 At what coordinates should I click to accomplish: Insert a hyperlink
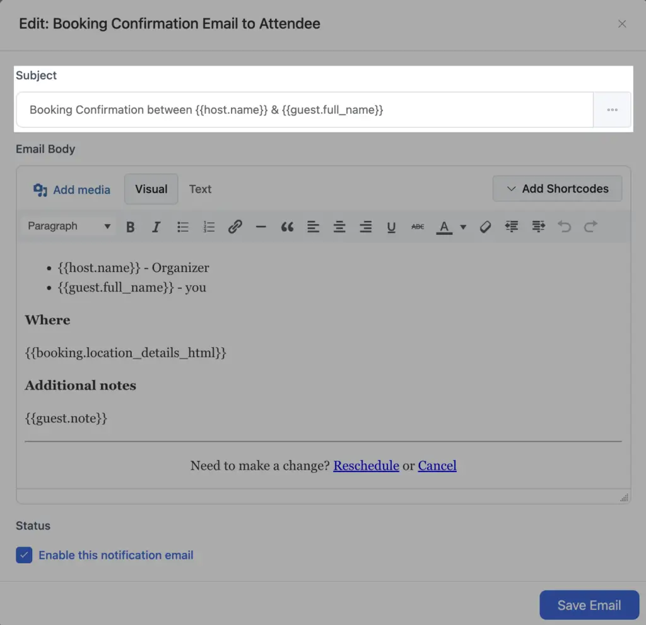coord(235,227)
